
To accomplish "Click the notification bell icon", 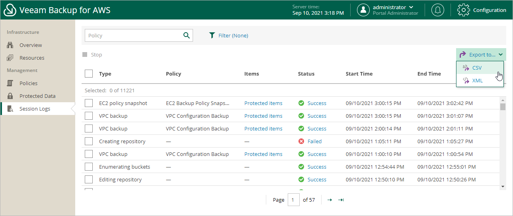I will [437, 10].
